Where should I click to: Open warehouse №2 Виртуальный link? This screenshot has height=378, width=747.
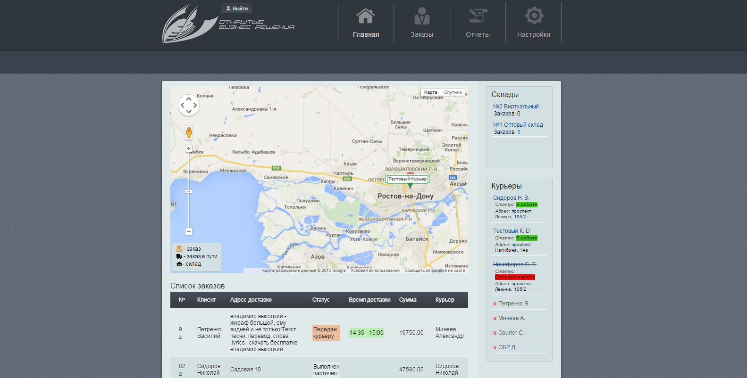click(x=516, y=107)
